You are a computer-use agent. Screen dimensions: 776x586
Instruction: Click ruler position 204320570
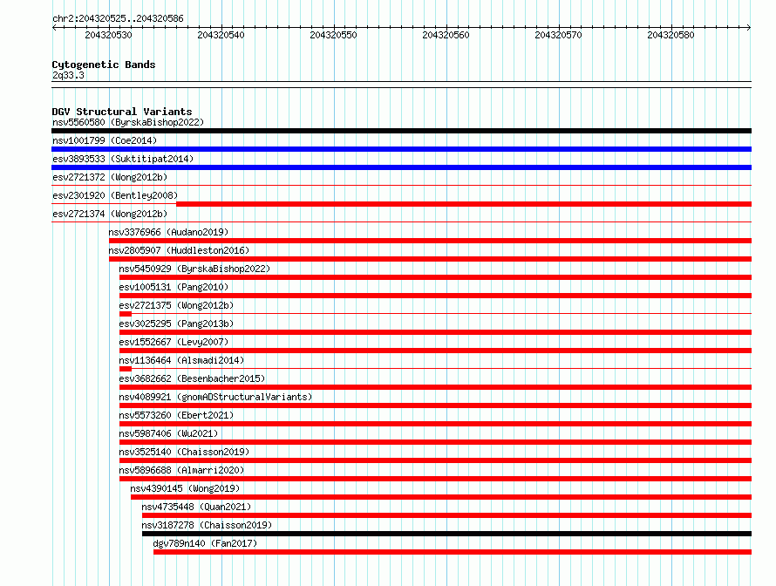pos(558,35)
